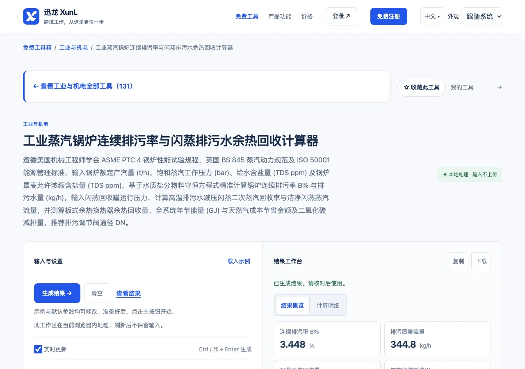Open the 我的工具 link
Viewport: 525px width, 369px height.
click(462, 87)
